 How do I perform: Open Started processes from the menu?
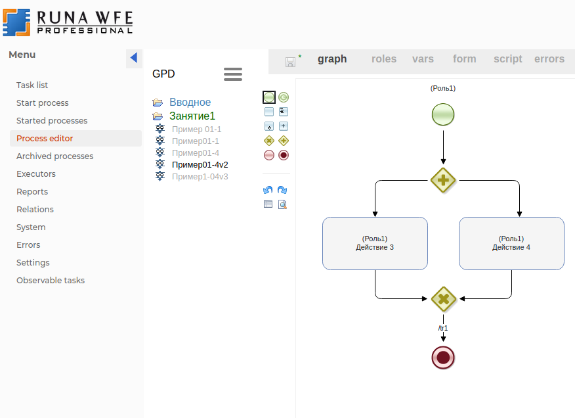point(52,121)
